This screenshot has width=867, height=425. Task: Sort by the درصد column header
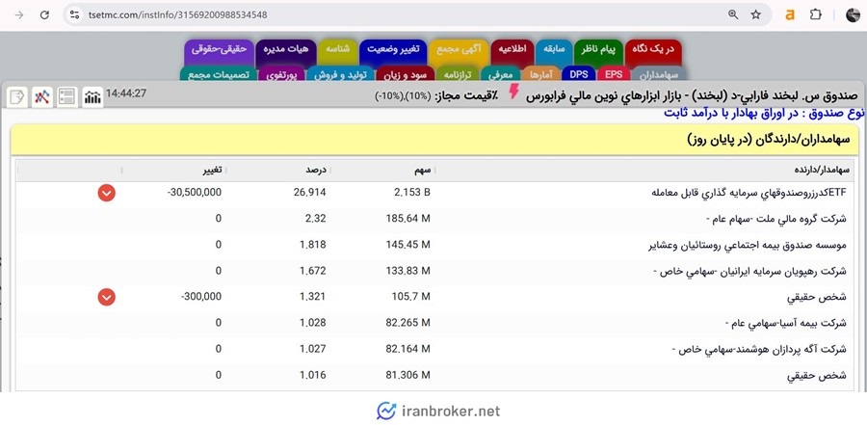(x=317, y=170)
